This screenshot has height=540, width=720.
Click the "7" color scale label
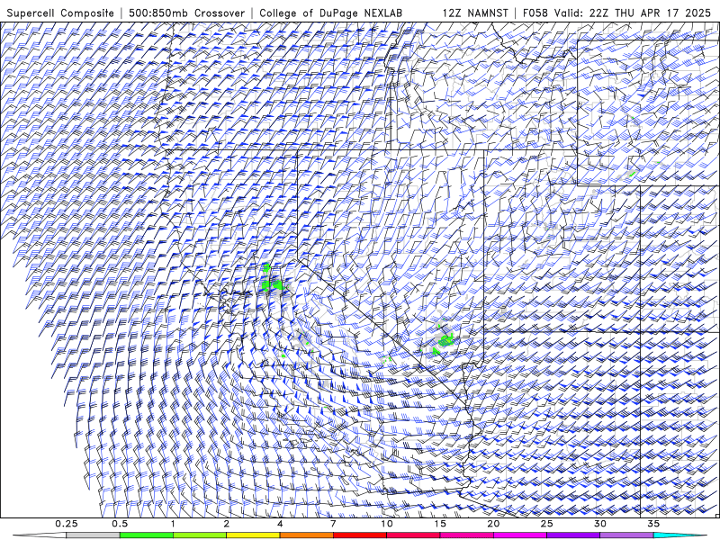pyautogui.click(x=333, y=524)
